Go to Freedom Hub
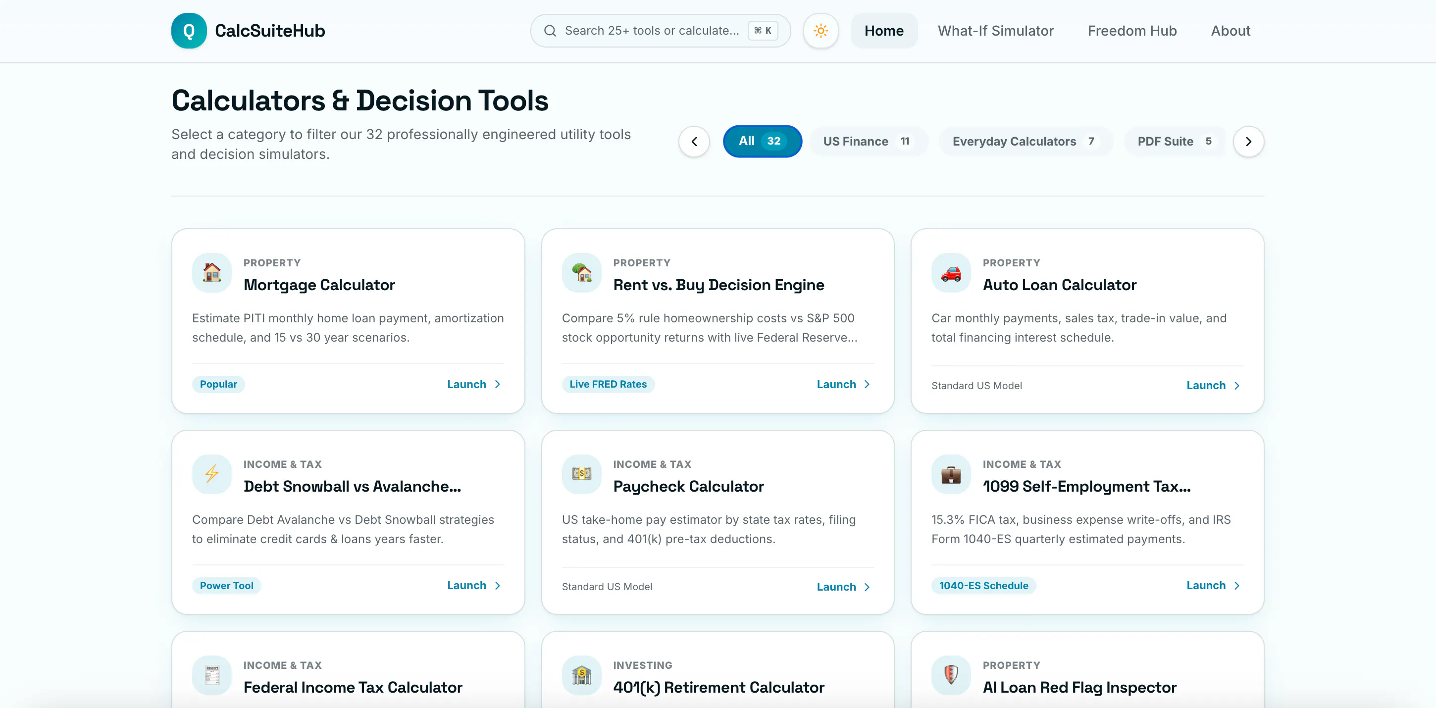Image resolution: width=1436 pixels, height=708 pixels. coord(1131,31)
